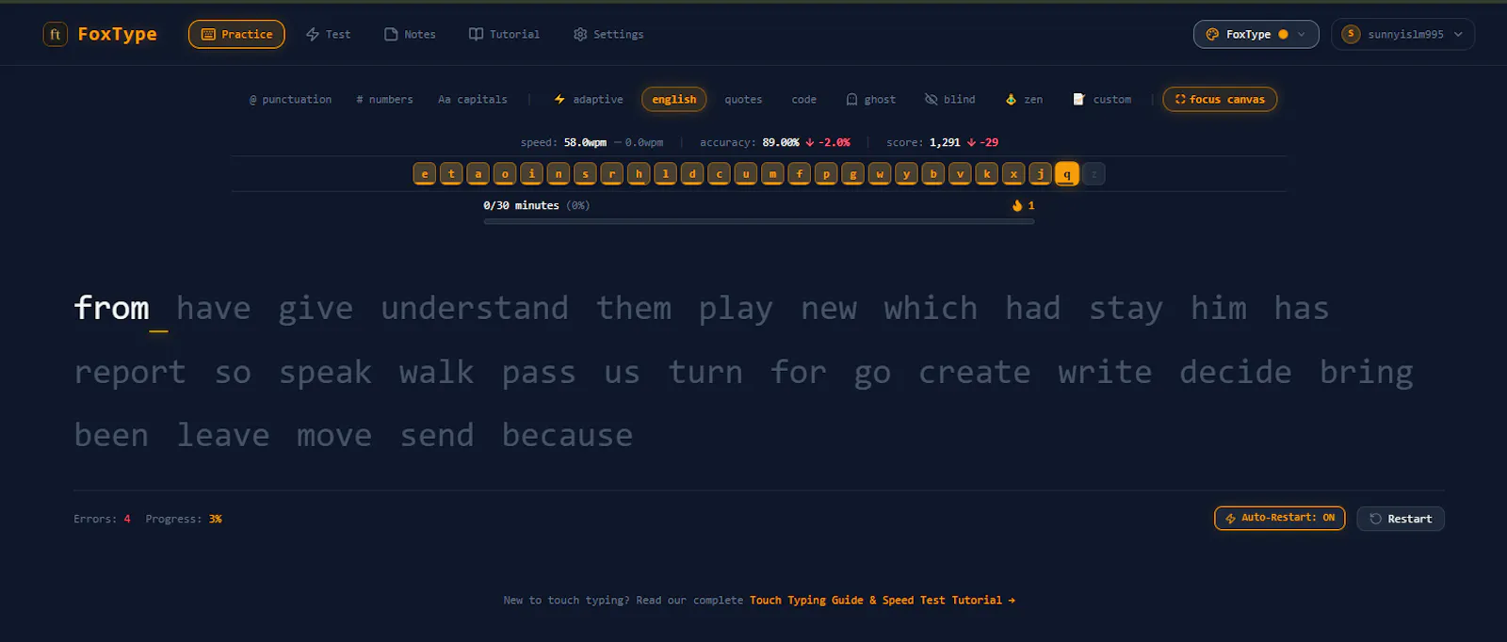Toggle the Auto-Restart: ON button
The width and height of the screenshot is (1507, 642).
pos(1280,518)
